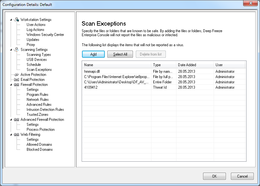
Task: Click the Firewall Protection brick wall icon
Action: (x=17, y=85)
